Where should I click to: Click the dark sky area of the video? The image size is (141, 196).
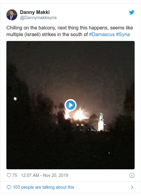(70, 63)
